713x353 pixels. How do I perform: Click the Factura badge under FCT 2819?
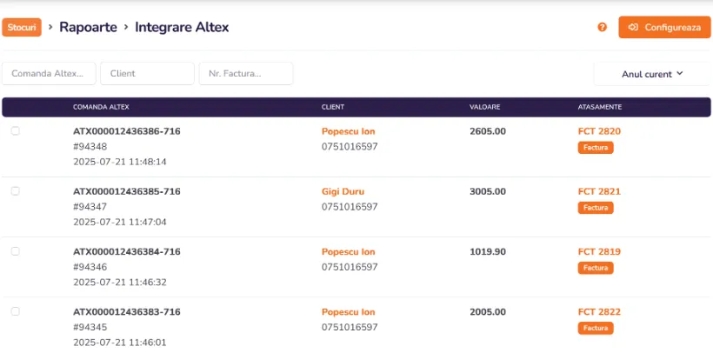tap(596, 268)
